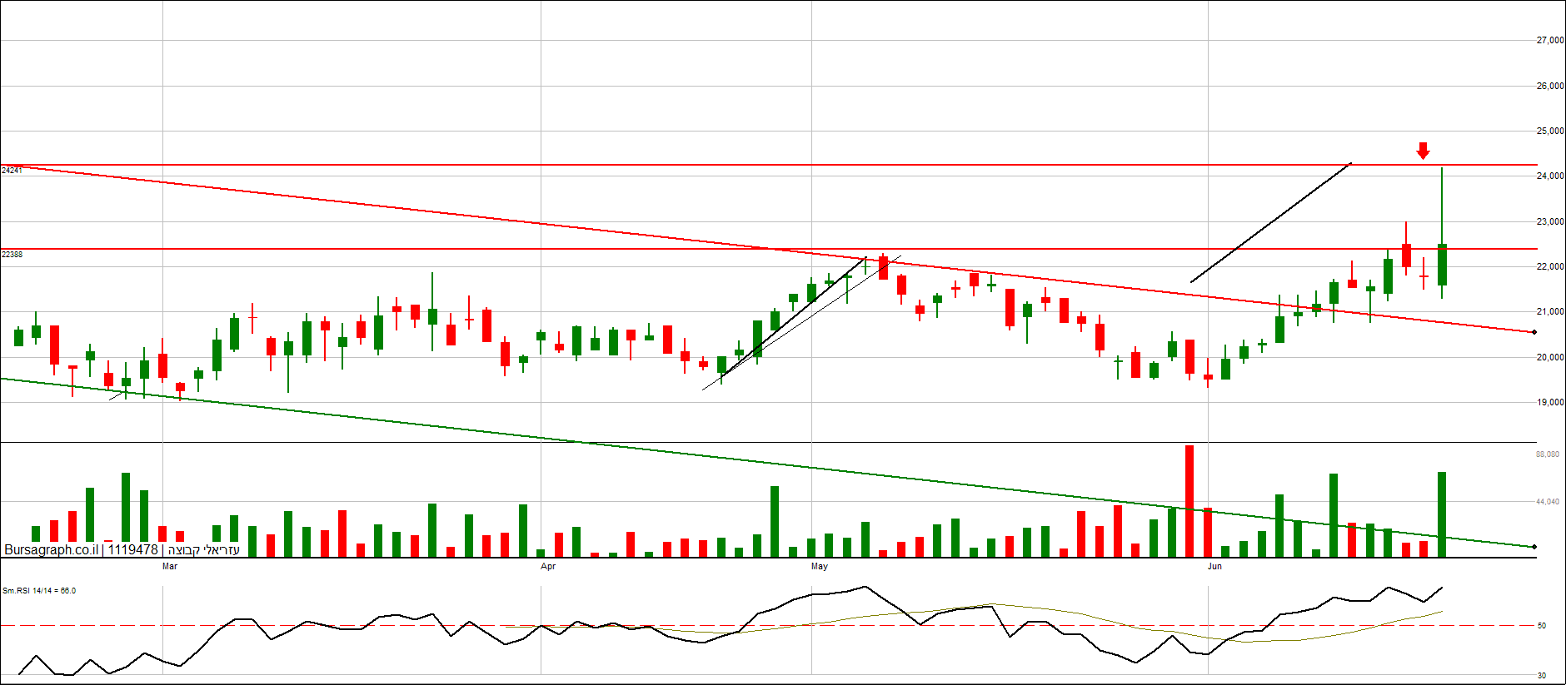The height and width of the screenshot is (685, 1566).
Task: Click the 20,000 price axis label
Action: click(1550, 357)
